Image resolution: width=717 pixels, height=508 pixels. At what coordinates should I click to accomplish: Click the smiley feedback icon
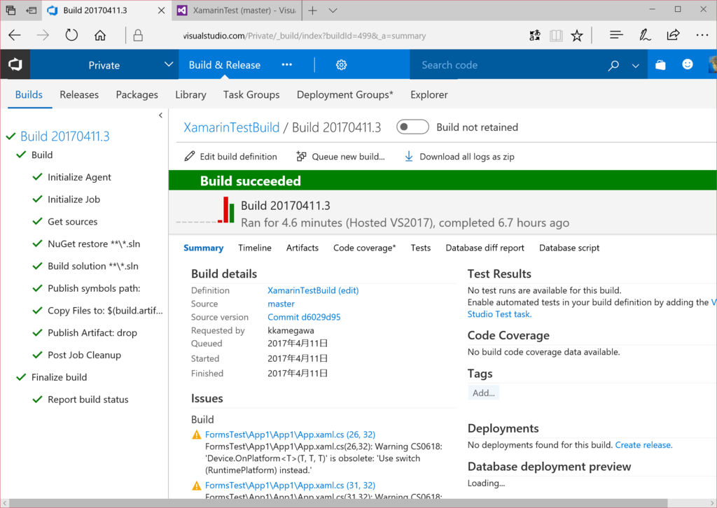coord(688,64)
